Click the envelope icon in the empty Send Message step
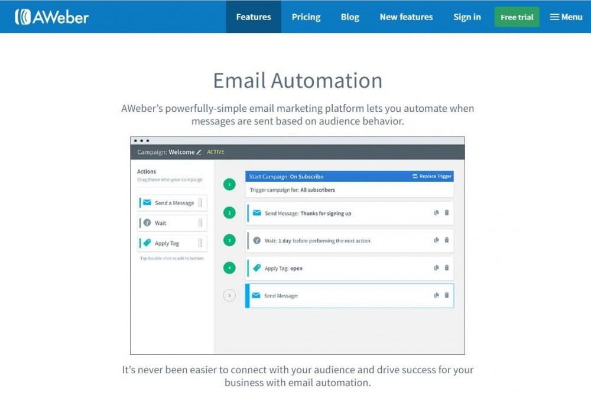 point(256,295)
